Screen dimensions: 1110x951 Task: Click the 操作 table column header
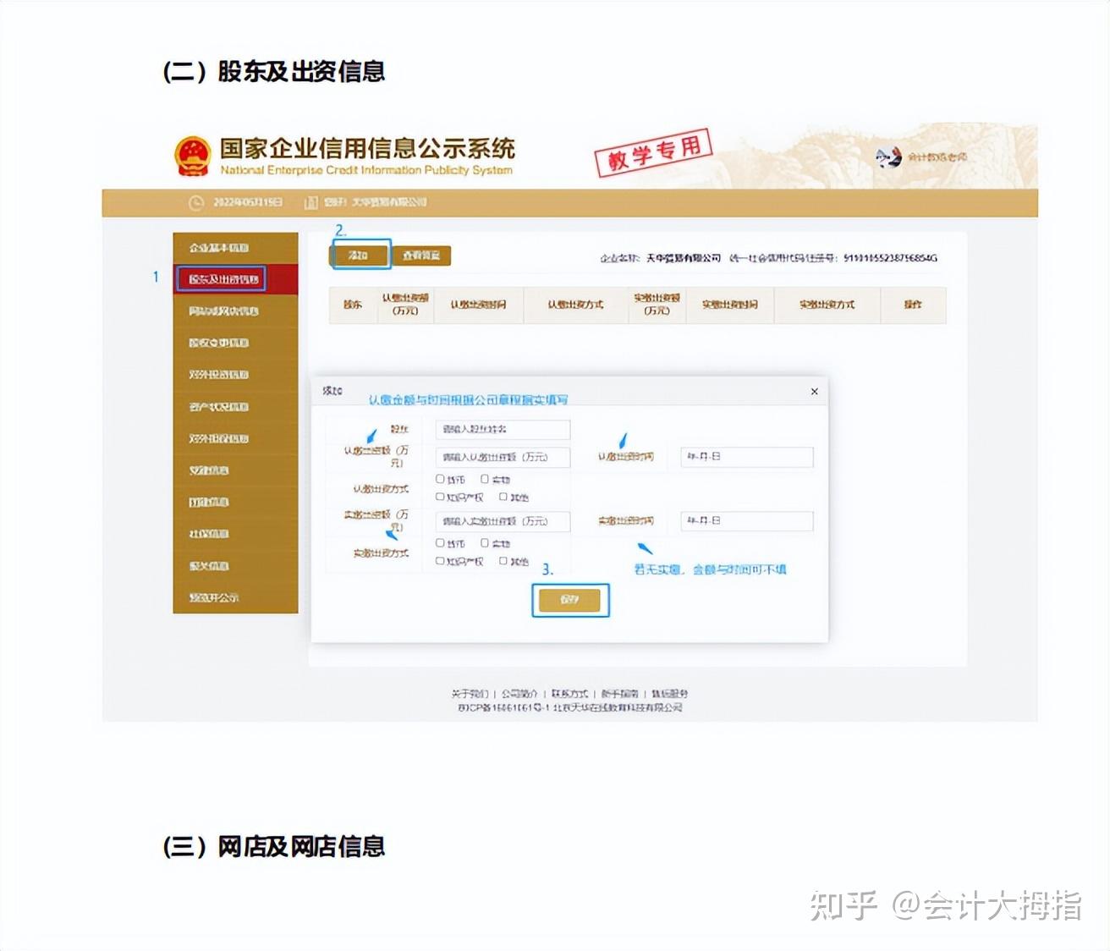click(x=913, y=305)
